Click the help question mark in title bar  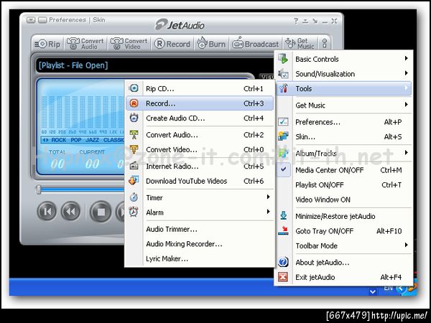pos(296,21)
